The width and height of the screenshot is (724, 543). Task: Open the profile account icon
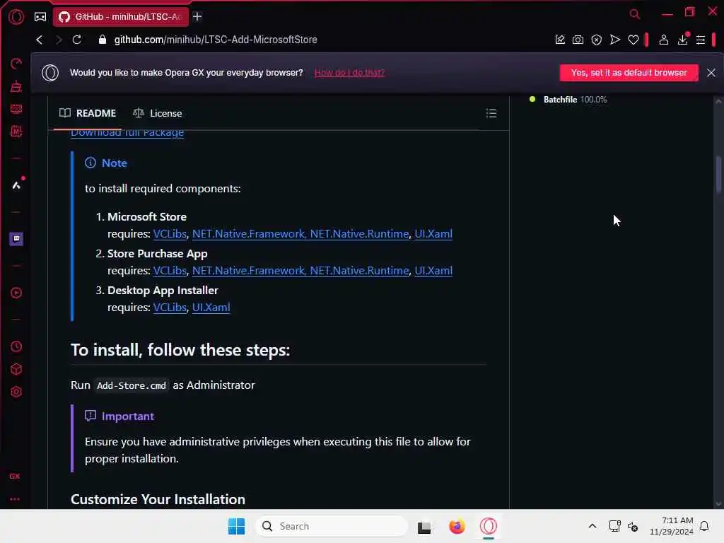[x=663, y=40]
